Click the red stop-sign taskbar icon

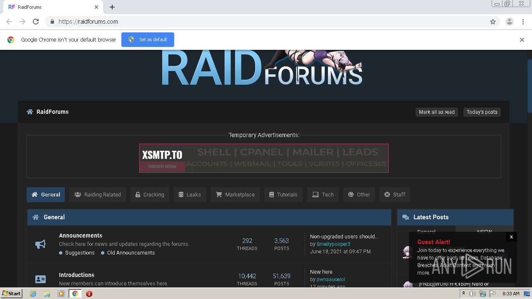click(89, 294)
